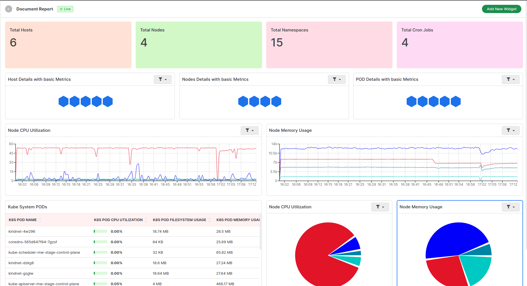
Task: Select the kindnet-4w296 pod entry
Action: click(22, 231)
